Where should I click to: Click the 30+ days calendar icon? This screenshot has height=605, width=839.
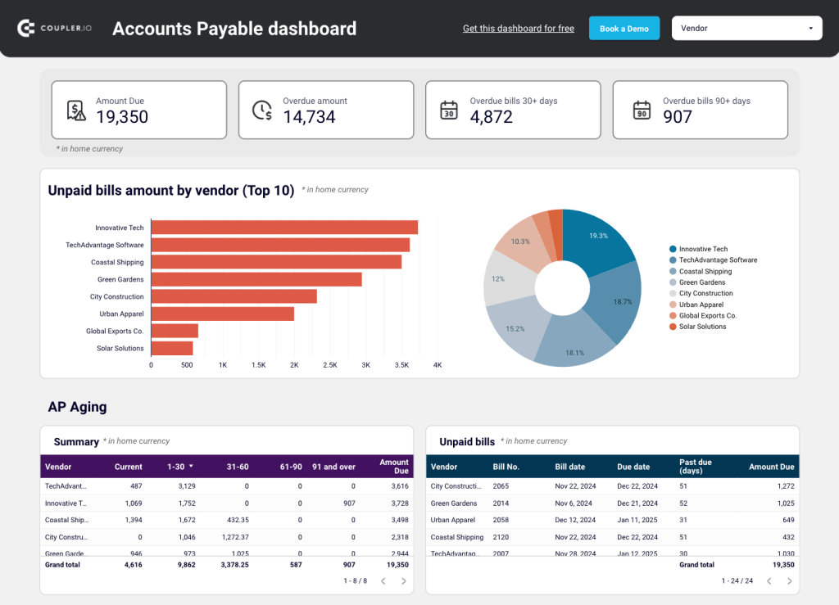[449, 110]
